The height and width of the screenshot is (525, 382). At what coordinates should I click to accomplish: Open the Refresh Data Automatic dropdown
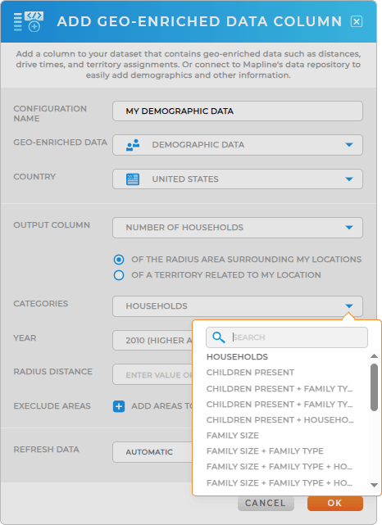point(152,452)
